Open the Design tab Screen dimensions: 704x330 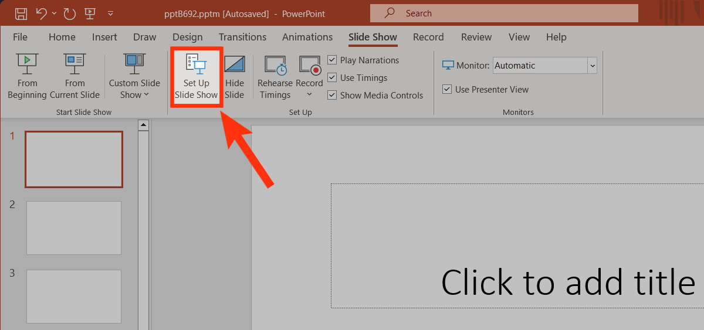pyautogui.click(x=187, y=37)
